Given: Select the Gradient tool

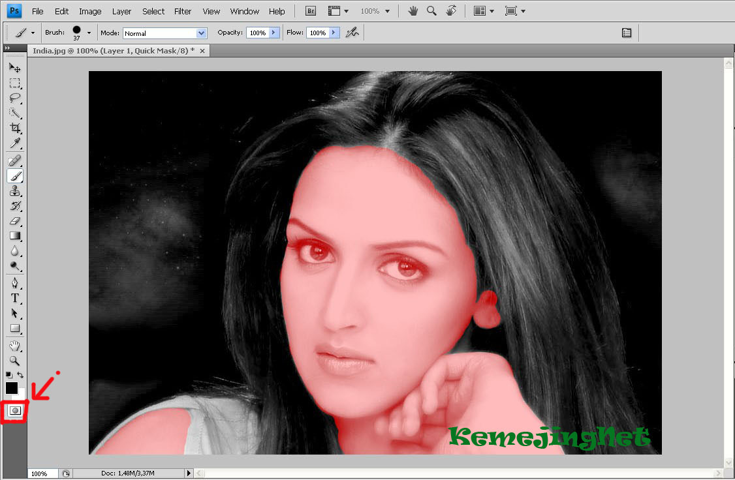Looking at the screenshot, I should pos(15,236).
